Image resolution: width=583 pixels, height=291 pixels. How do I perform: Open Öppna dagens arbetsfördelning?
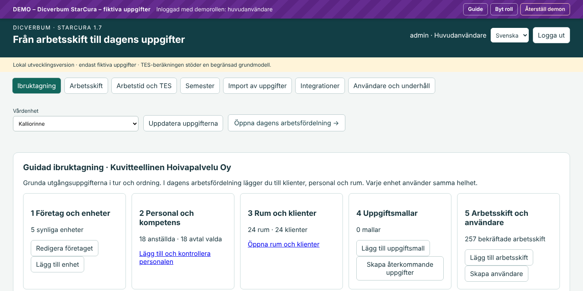287,123
